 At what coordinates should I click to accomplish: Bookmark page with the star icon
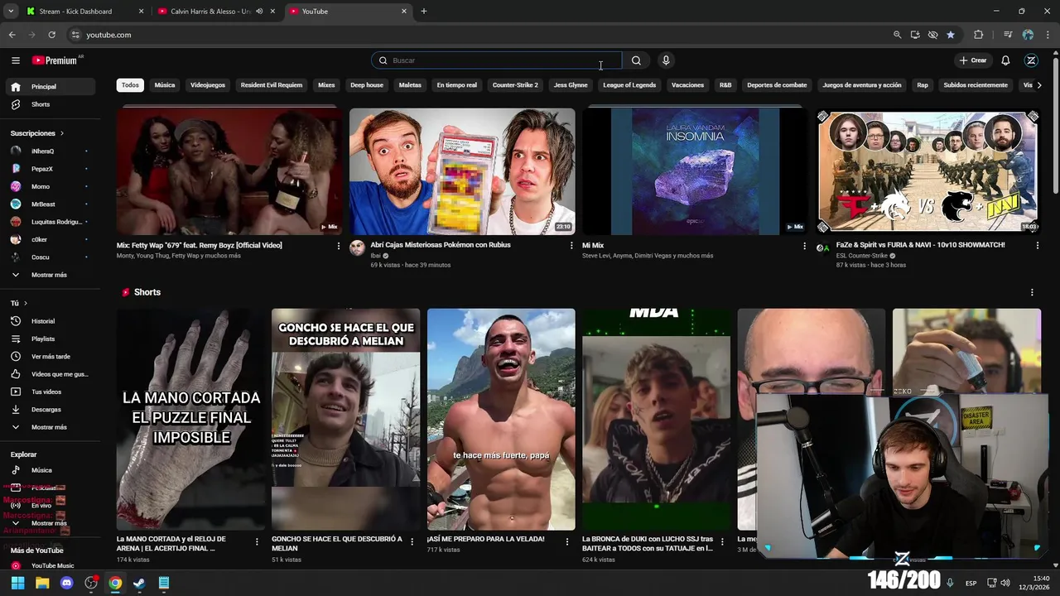pyautogui.click(x=951, y=35)
